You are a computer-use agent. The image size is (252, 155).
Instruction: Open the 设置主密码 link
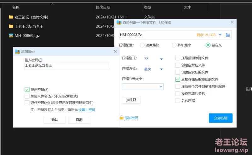click(x=87, y=110)
